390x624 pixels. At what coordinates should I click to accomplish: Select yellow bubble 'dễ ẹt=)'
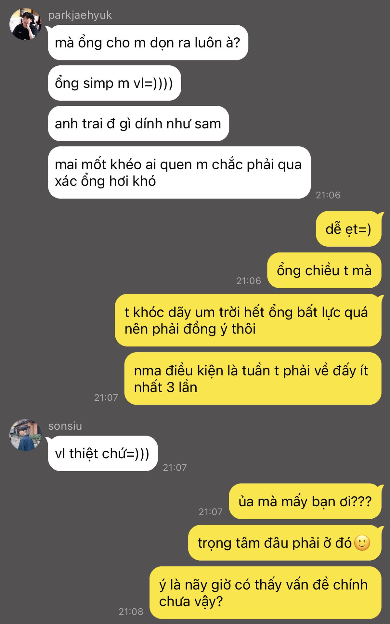(348, 229)
